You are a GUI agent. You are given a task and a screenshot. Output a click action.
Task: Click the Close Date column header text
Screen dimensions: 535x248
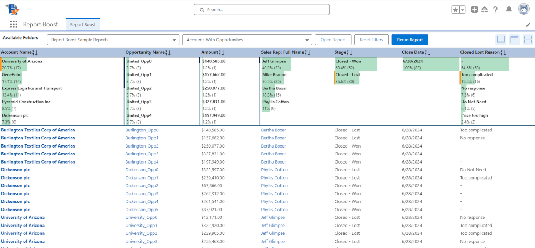pos(413,52)
